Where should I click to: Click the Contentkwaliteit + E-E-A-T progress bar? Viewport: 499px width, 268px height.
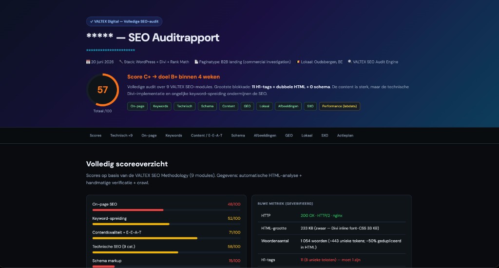tap(145, 238)
